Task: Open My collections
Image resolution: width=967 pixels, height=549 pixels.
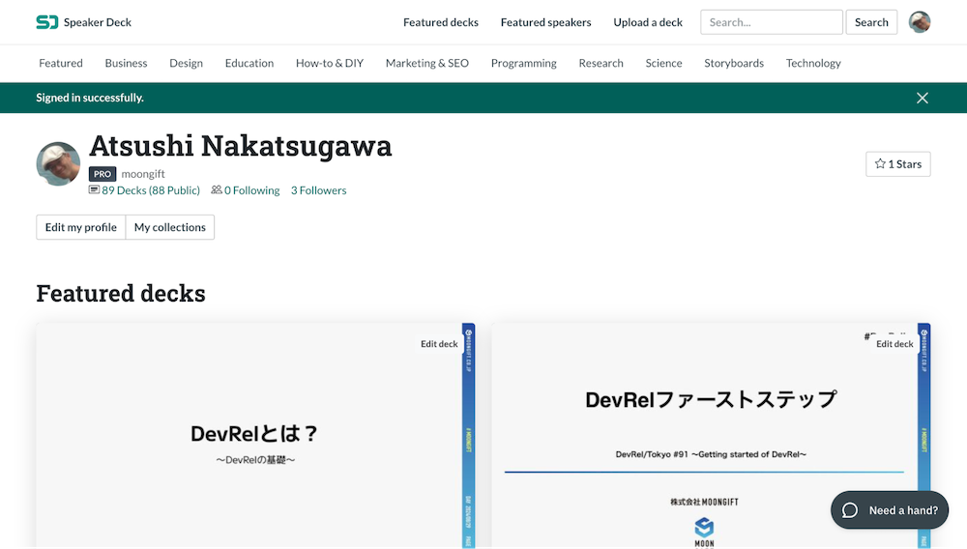Action: click(x=169, y=227)
